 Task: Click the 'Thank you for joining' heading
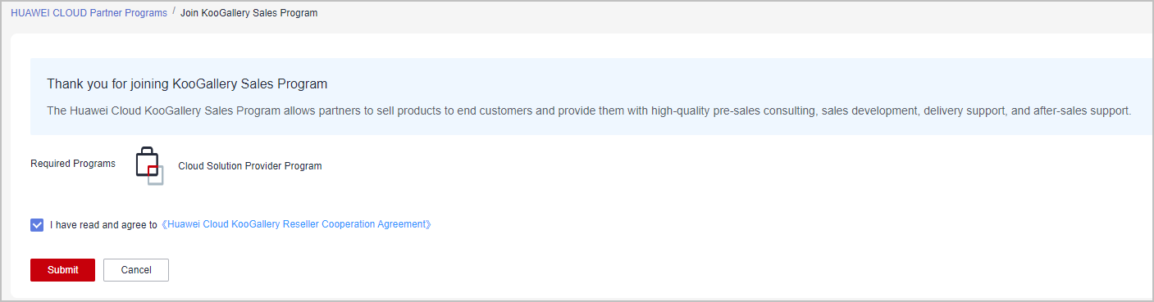187,83
